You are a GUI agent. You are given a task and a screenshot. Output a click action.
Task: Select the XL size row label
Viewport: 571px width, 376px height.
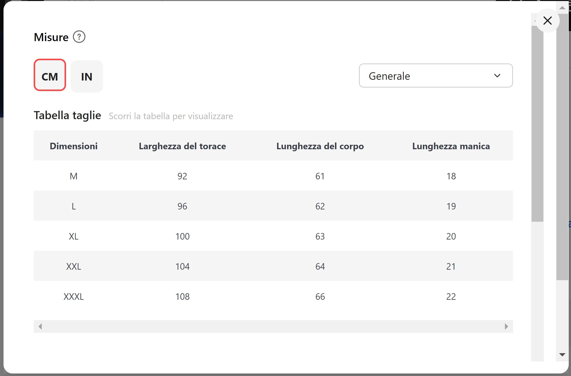[x=74, y=236]
